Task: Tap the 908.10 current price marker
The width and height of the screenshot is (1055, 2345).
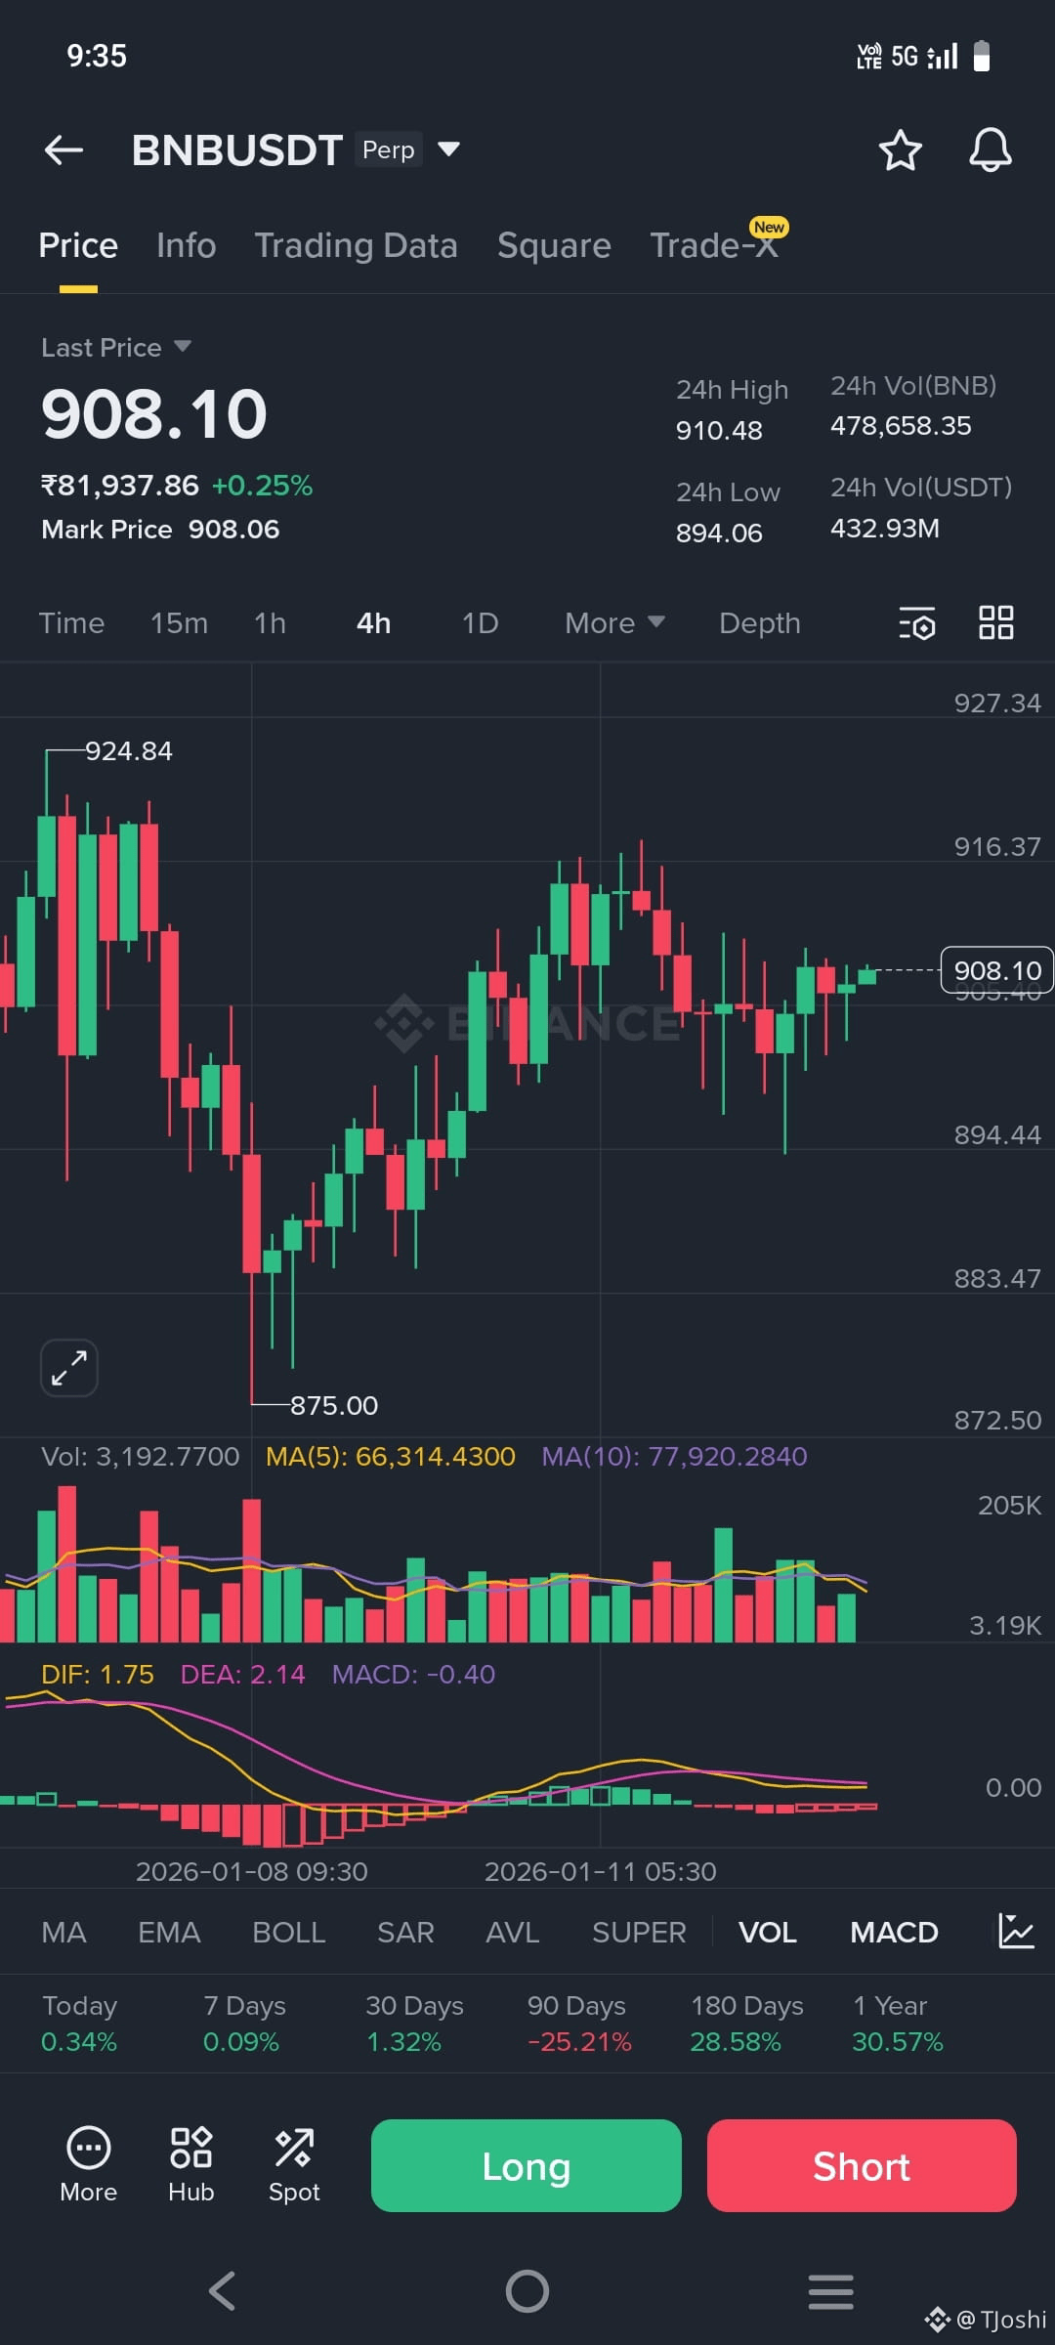Action: pyautogui.click(x=996, y=970)
